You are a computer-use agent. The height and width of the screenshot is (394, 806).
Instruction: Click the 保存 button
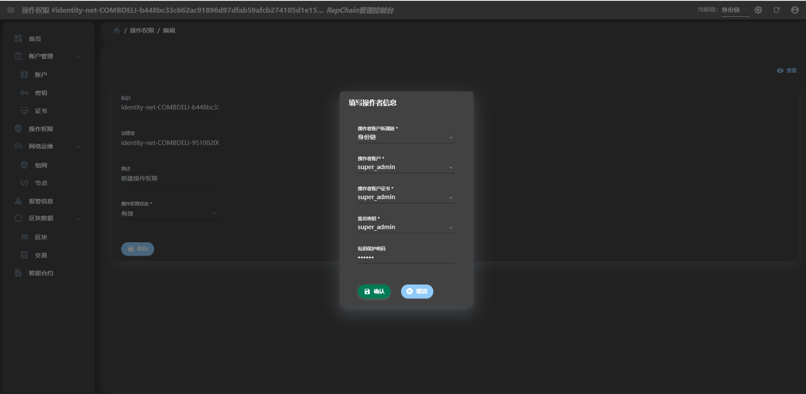pos(138,249)
